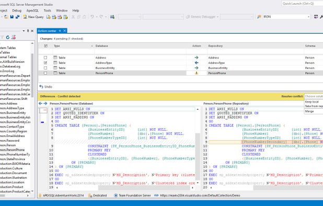Screen dimensions: 323x206
Task: Click the blue arrow action for AddressType
Action: [197, 63]
